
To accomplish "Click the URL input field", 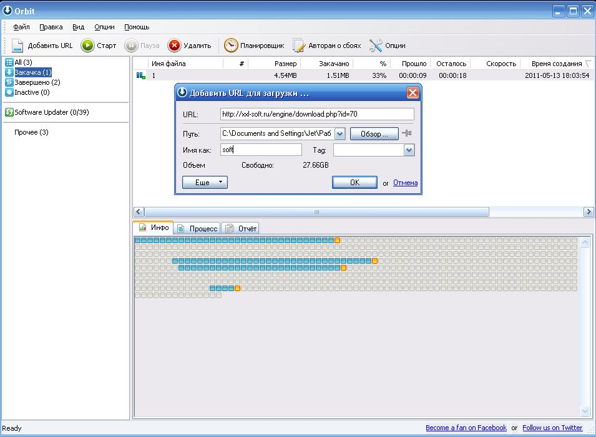I will [x=317, y=114].
